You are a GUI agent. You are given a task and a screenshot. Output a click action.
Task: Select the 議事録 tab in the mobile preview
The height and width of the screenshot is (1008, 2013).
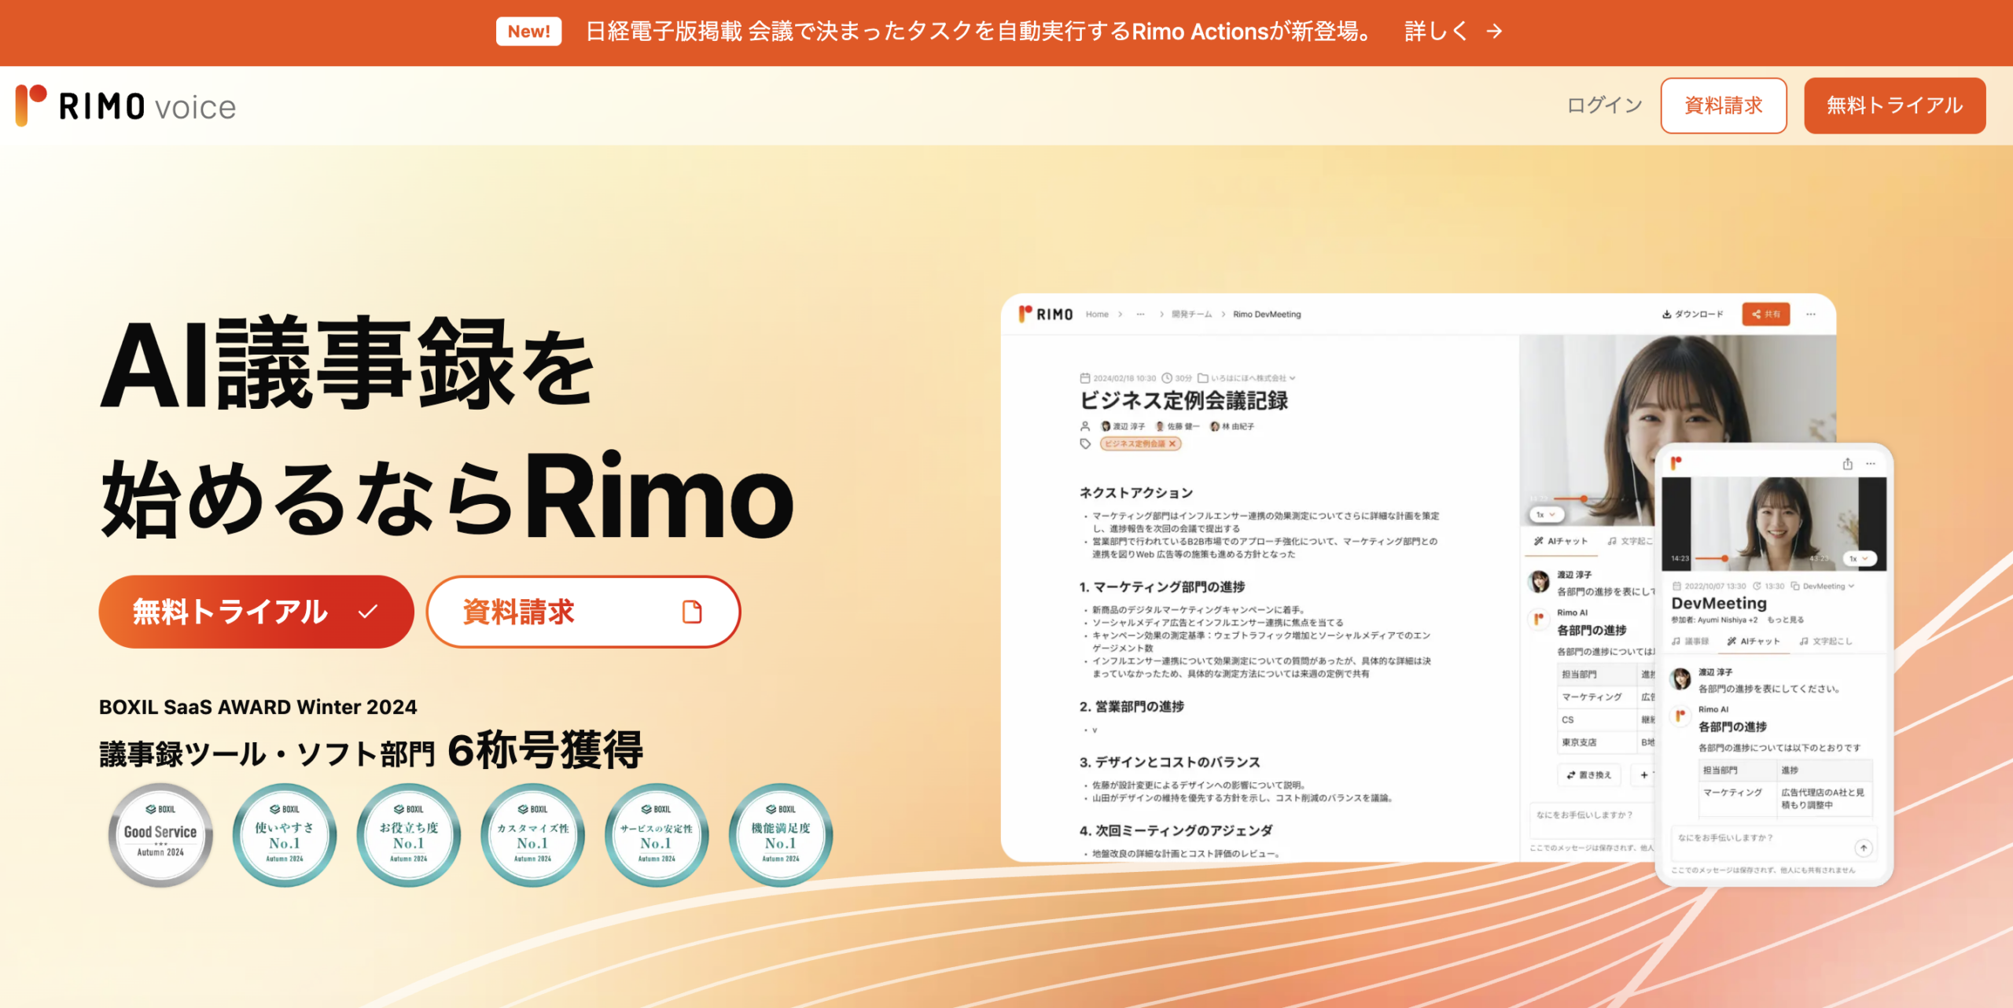(x=1690, y=641)
